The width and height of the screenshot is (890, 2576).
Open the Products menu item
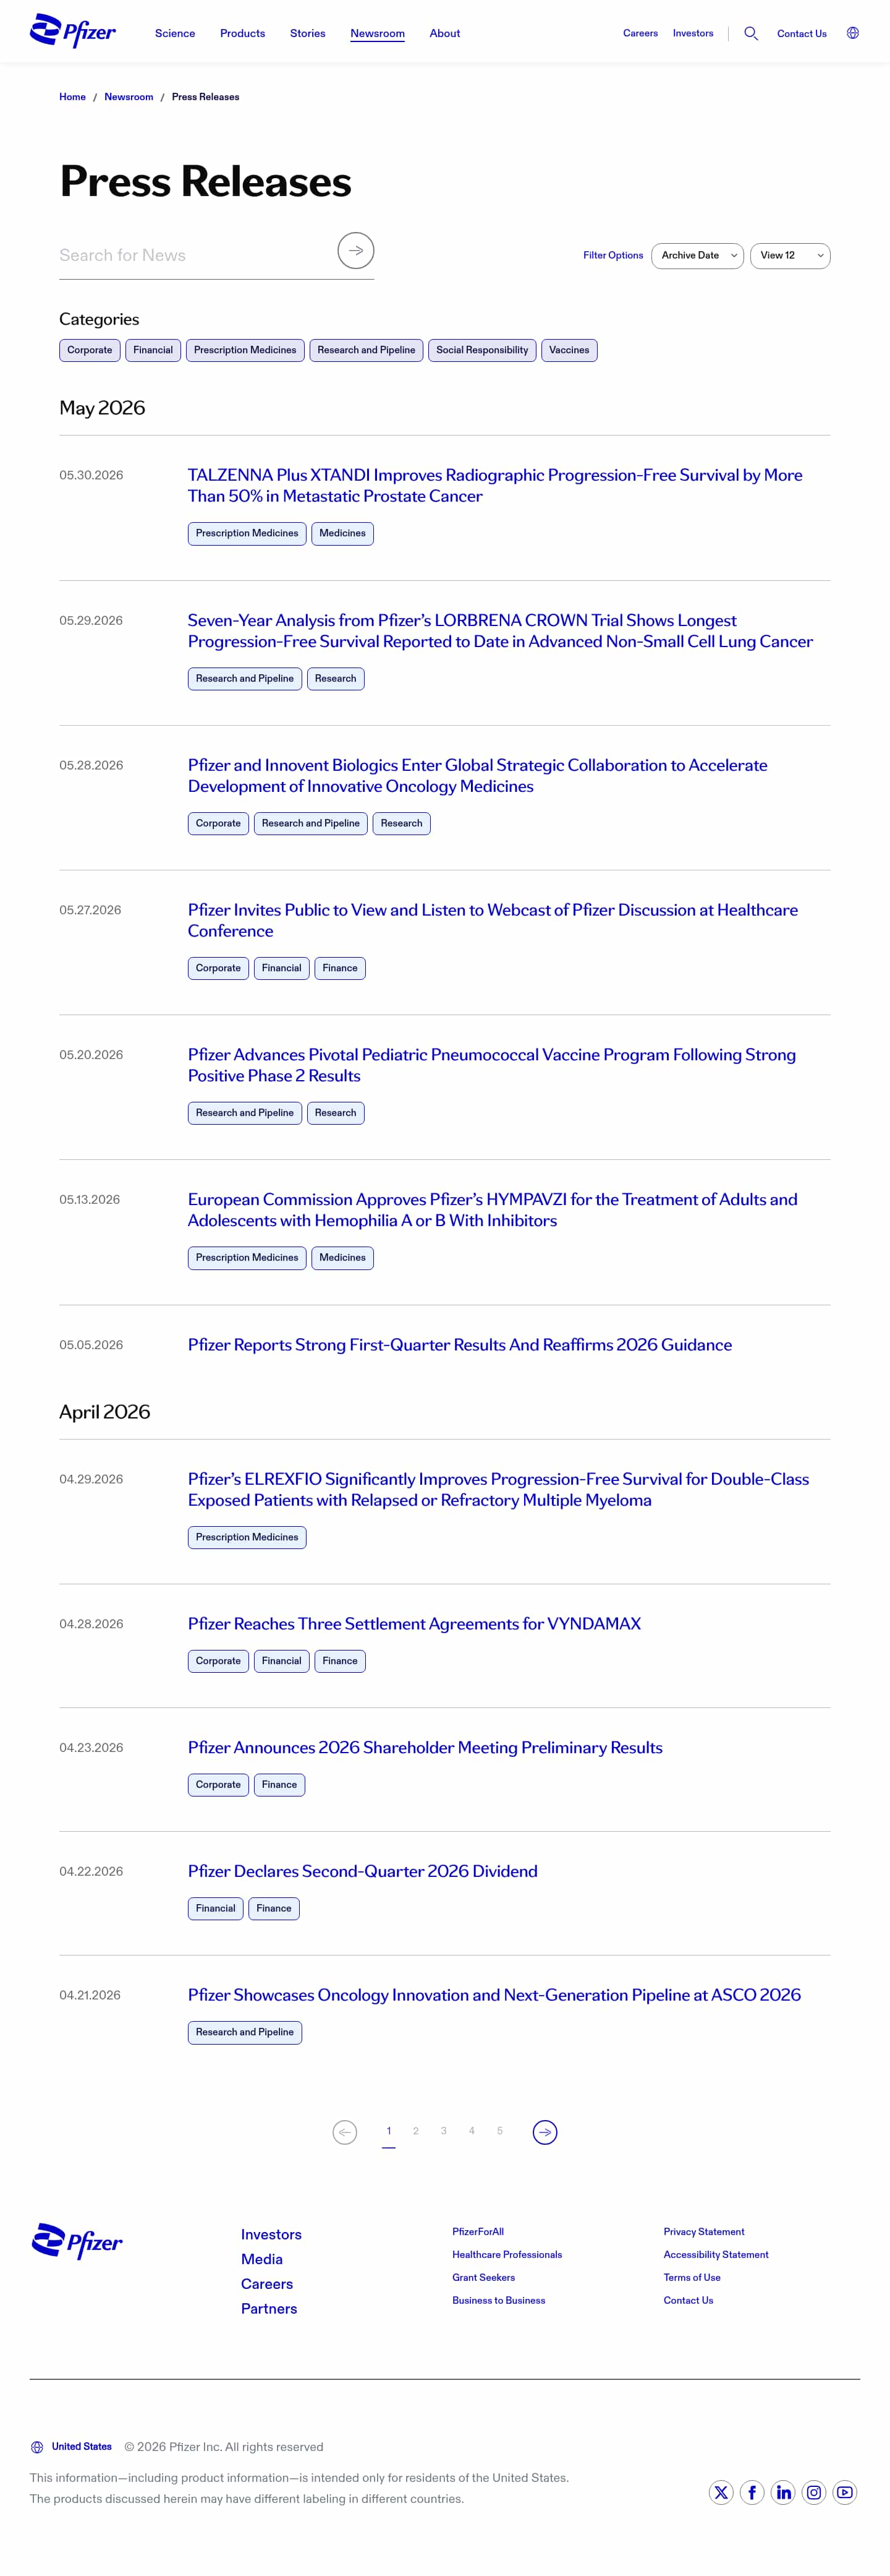coord(243,33)
